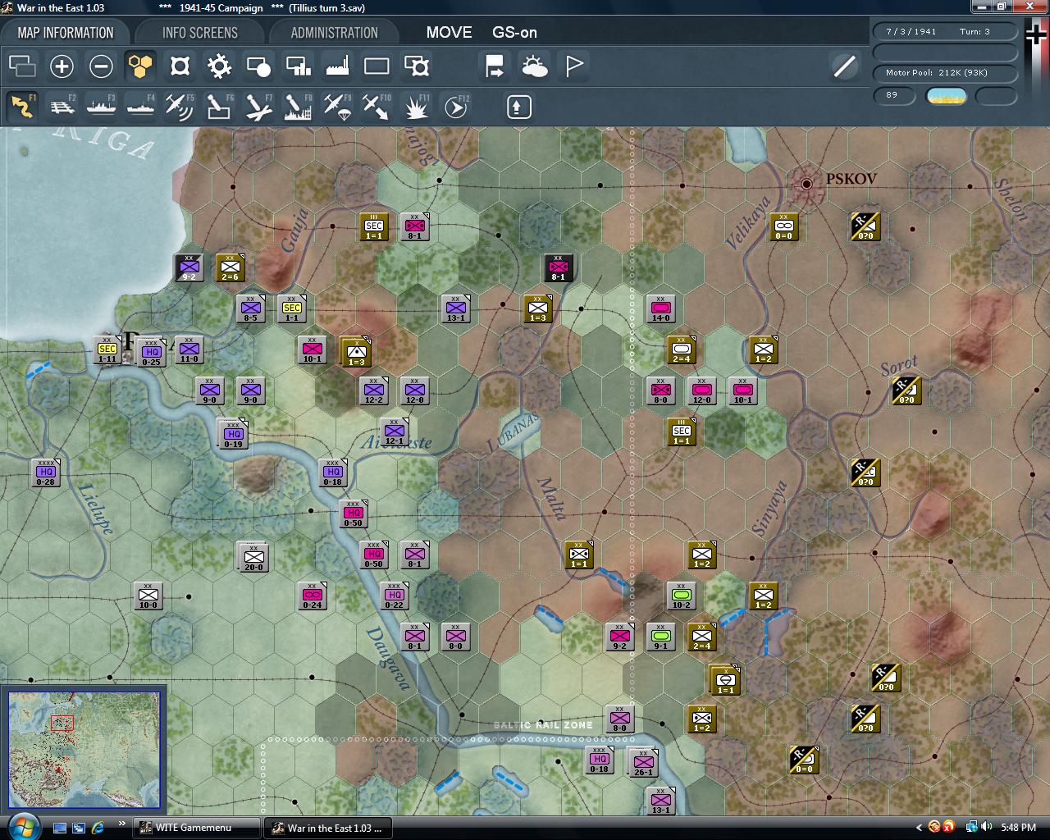Click the 89 value box
Image resolution: width=1050 pixels, height=840 pixels.
895,95
